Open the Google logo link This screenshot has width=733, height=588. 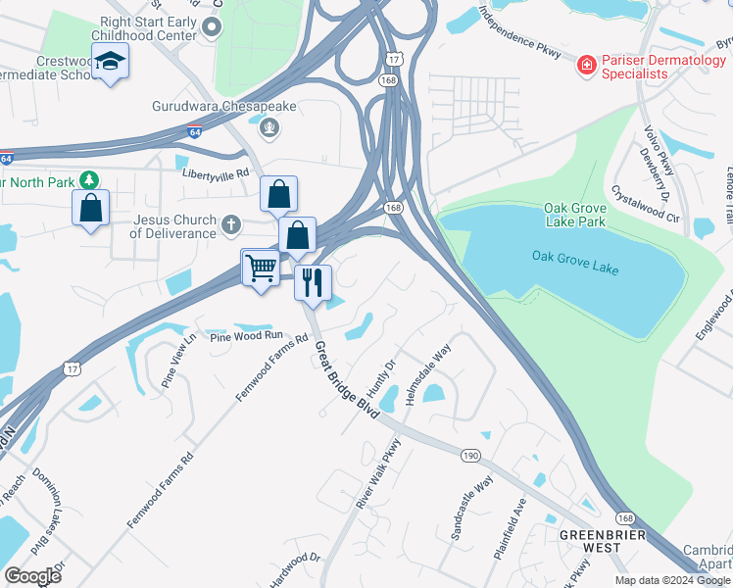pos(32,576)
